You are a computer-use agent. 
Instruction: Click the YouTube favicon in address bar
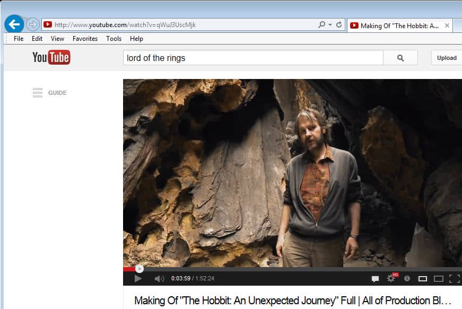tap(48, 25)
